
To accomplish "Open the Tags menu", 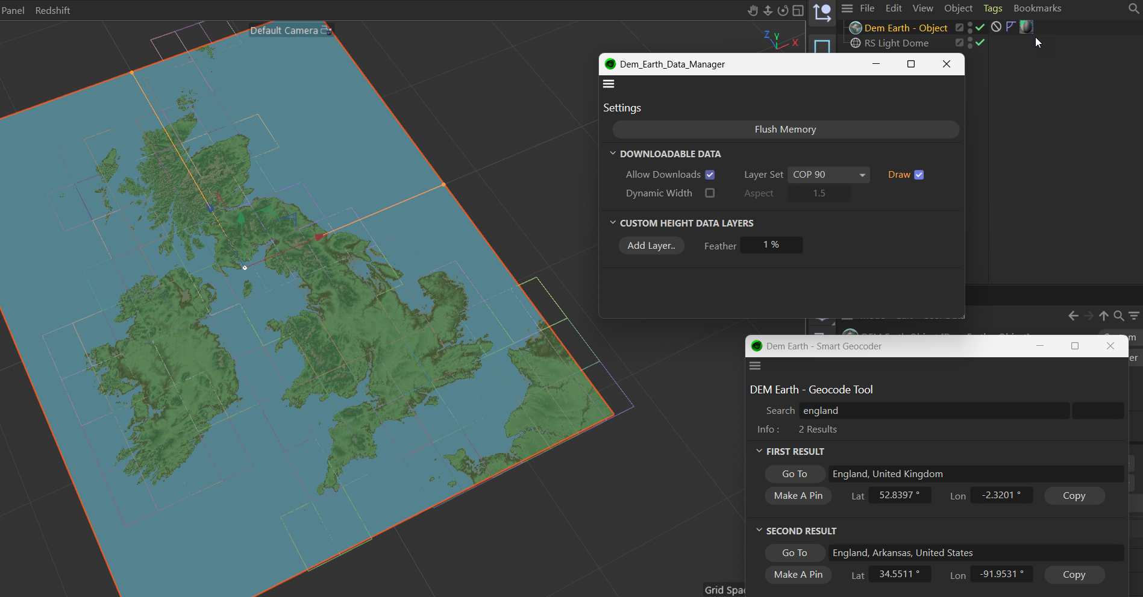I will (x=992, y=8).
